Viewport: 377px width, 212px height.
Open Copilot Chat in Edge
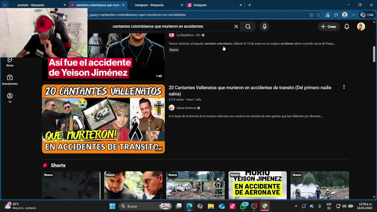367,15
